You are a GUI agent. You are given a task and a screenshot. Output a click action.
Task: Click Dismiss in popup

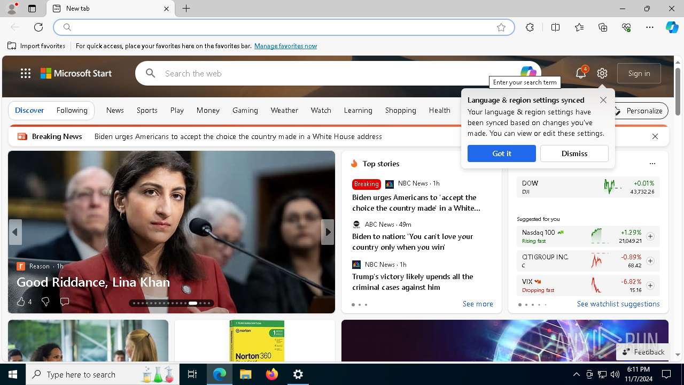(574, 153)
